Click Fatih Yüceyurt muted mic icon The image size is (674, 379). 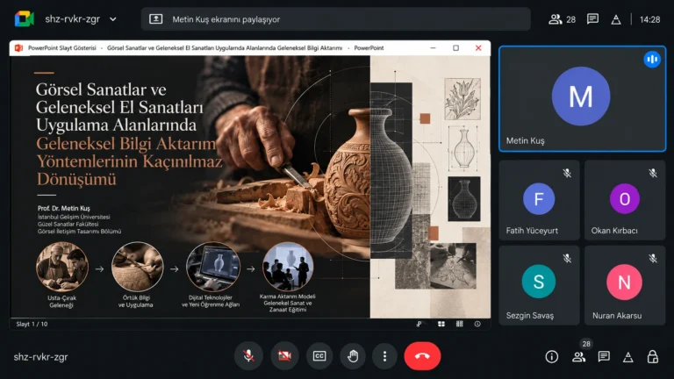point(567,173)
